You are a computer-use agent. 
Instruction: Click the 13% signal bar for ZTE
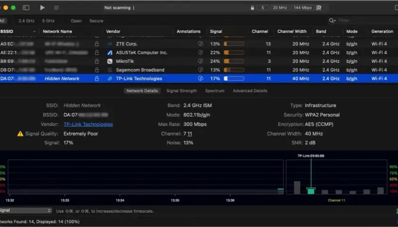(x=234, y=44)
